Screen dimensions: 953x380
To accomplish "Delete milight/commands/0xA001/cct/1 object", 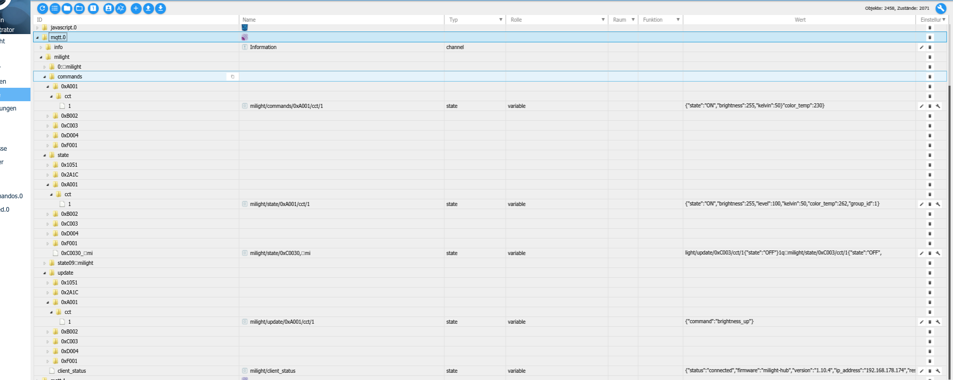I will coord(930,106).
